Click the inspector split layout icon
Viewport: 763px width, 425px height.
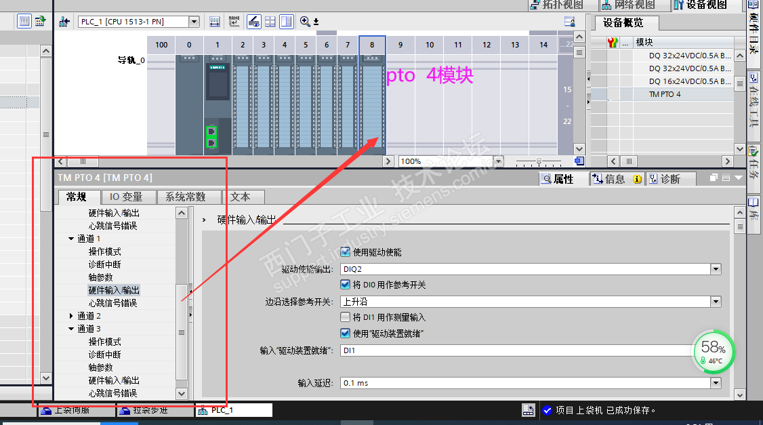tap(726, 178)
